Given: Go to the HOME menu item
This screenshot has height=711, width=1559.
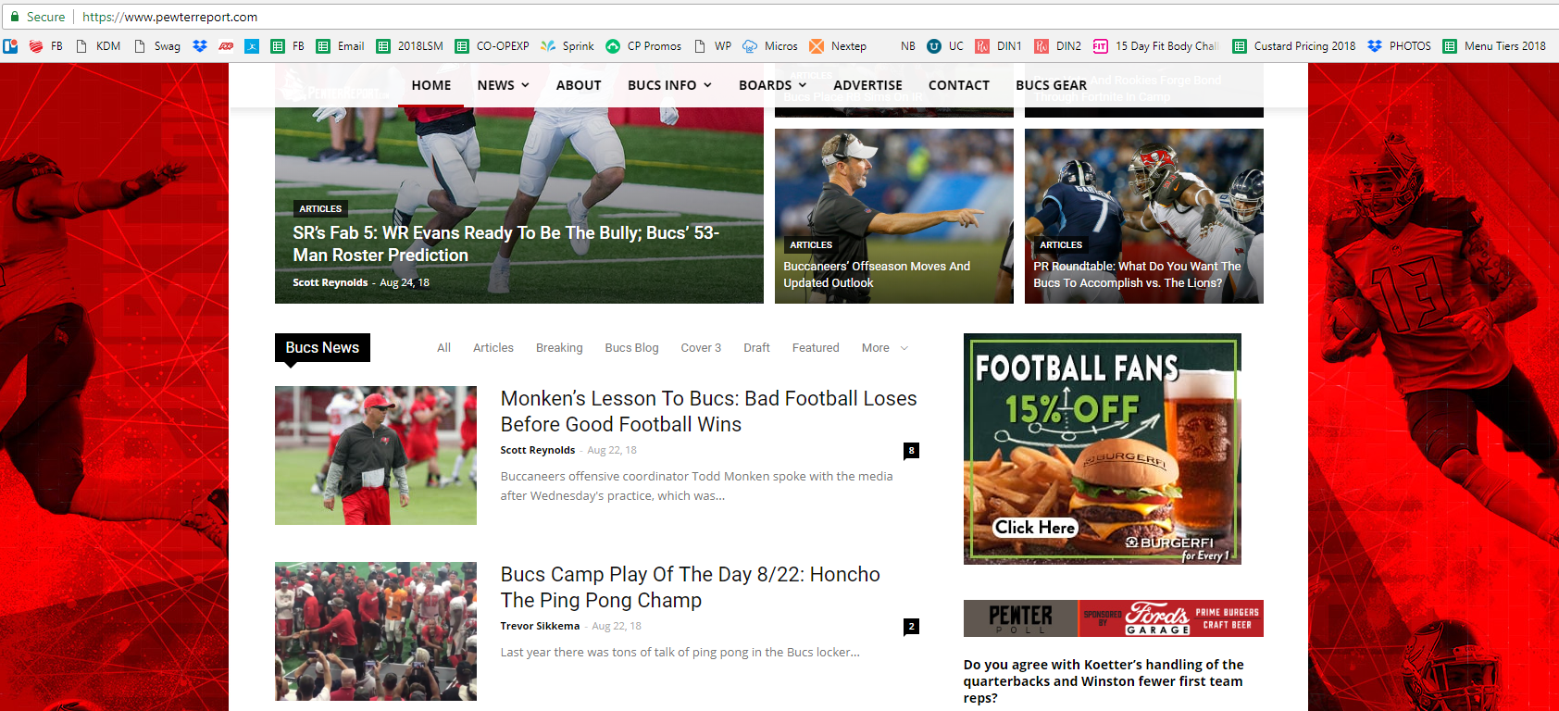Looking at the screenshot, I should [431, 85].
